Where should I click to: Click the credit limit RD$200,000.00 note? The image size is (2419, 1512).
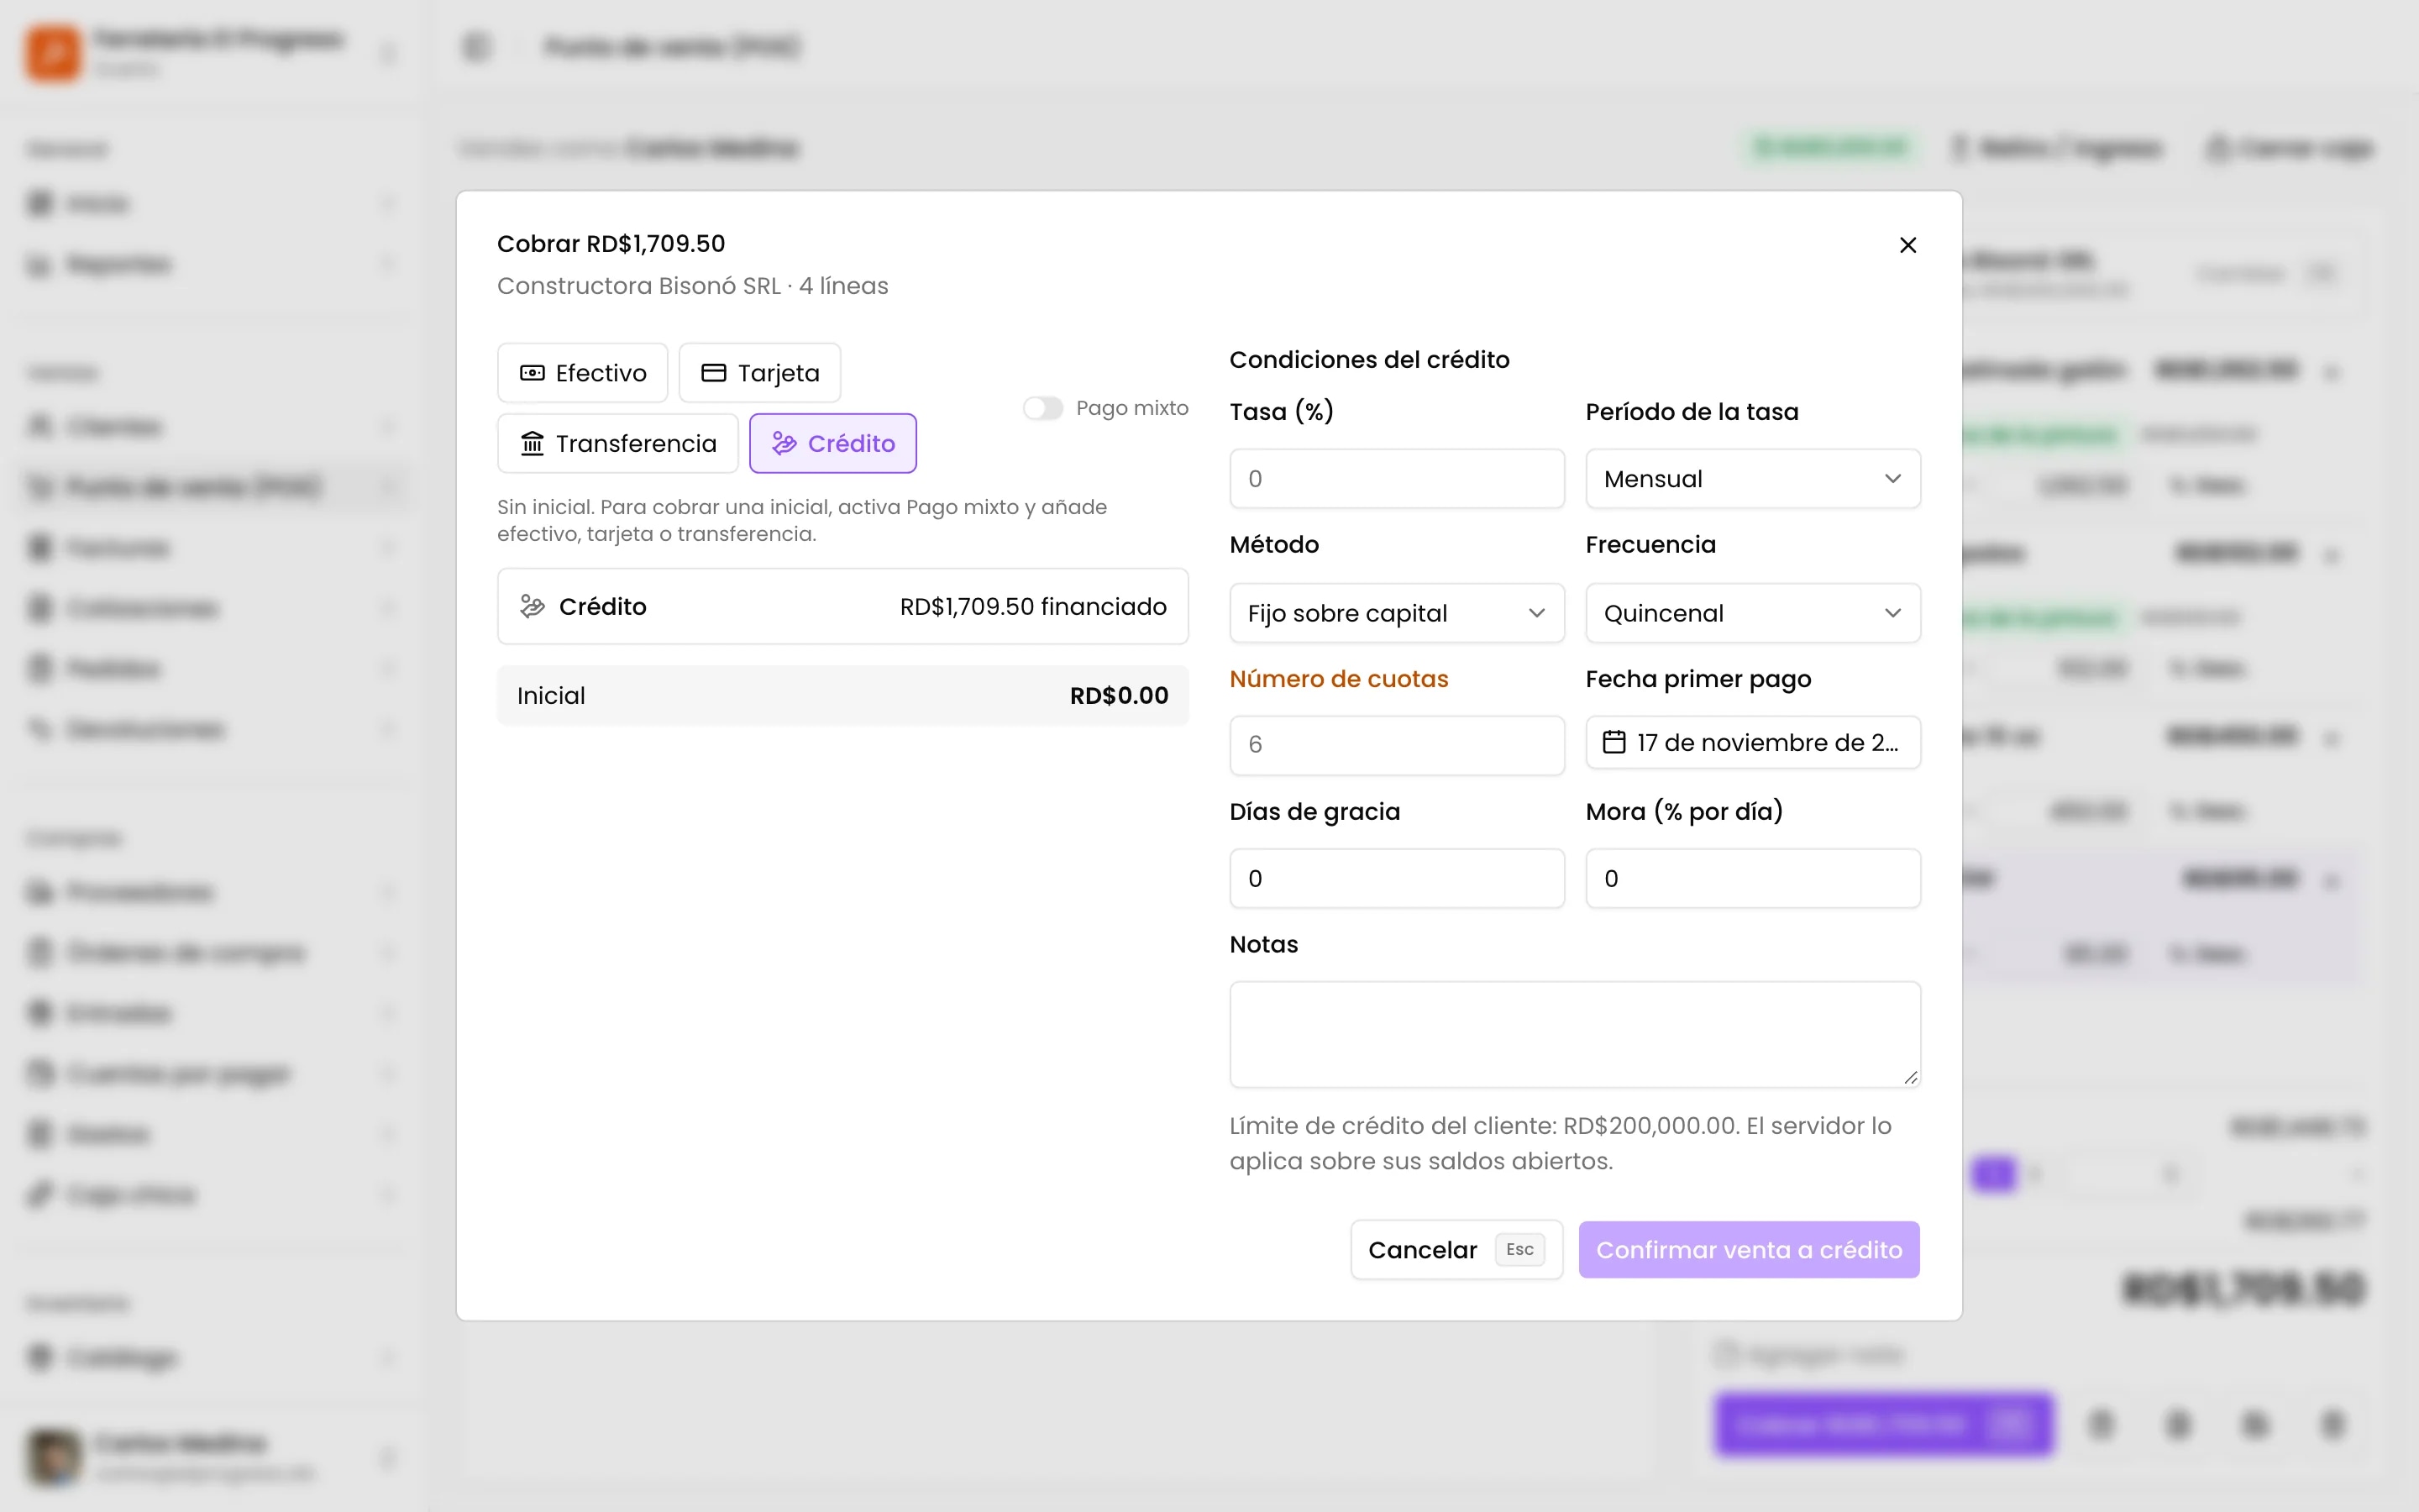point(1561,1144)
